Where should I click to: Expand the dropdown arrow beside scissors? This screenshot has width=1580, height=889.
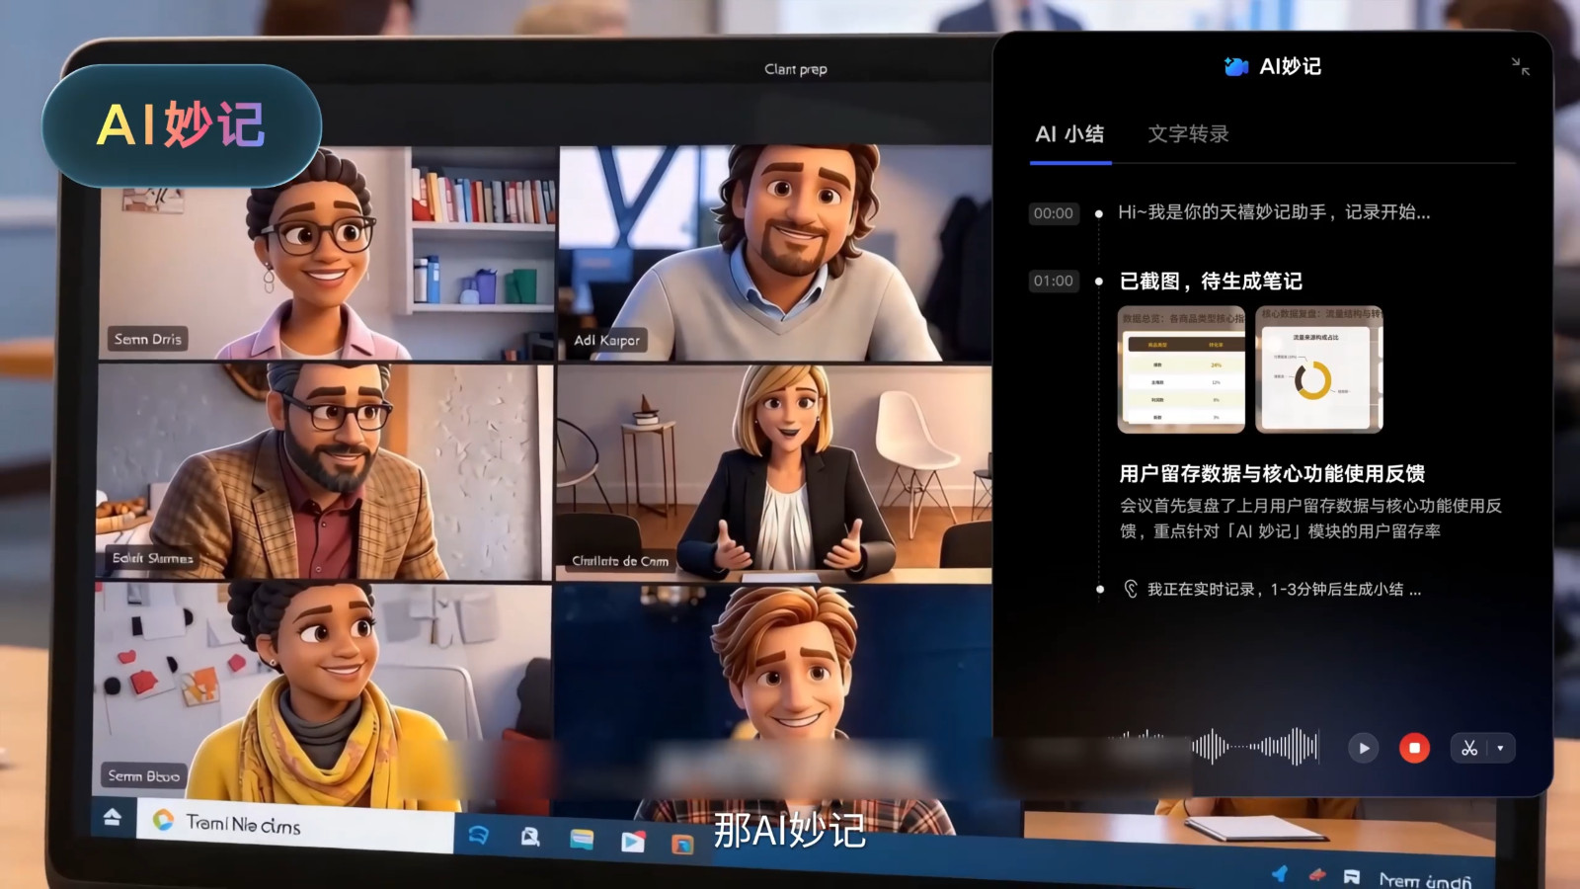point(1501,749)
